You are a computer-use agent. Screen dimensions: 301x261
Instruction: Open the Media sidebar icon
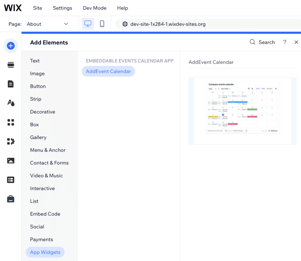point(11,161)
